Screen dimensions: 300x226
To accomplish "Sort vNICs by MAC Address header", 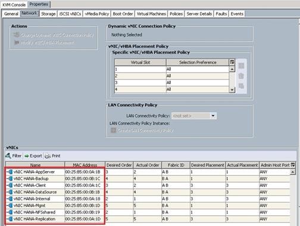I will tap(85, 165).
